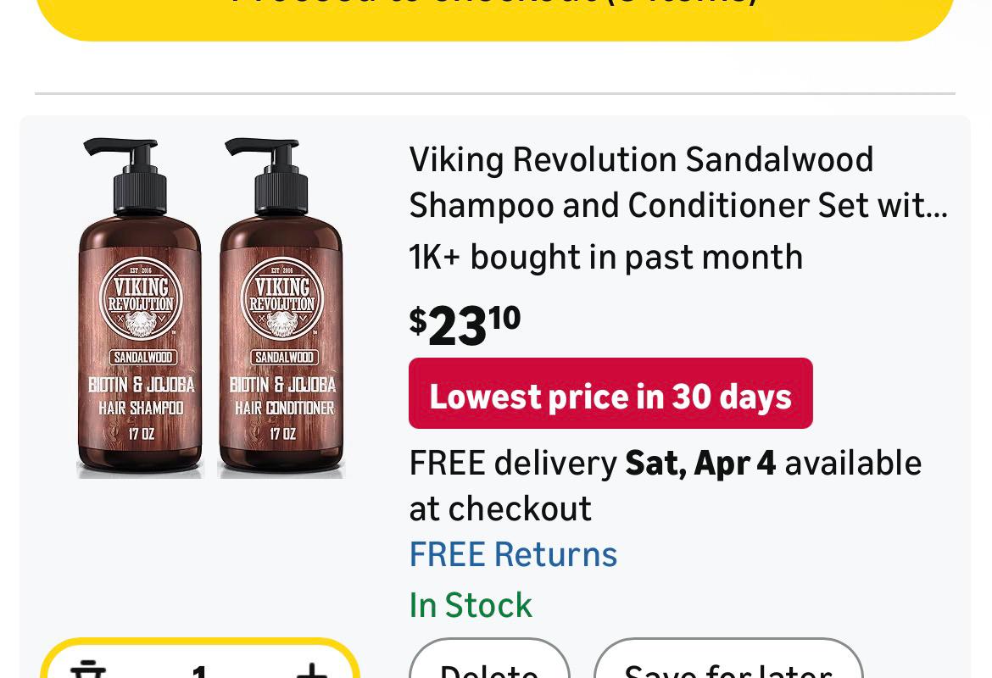Follow the FREE Returns link
The height and width of the screenshot is (678, 992).
[x=513, y=554]
